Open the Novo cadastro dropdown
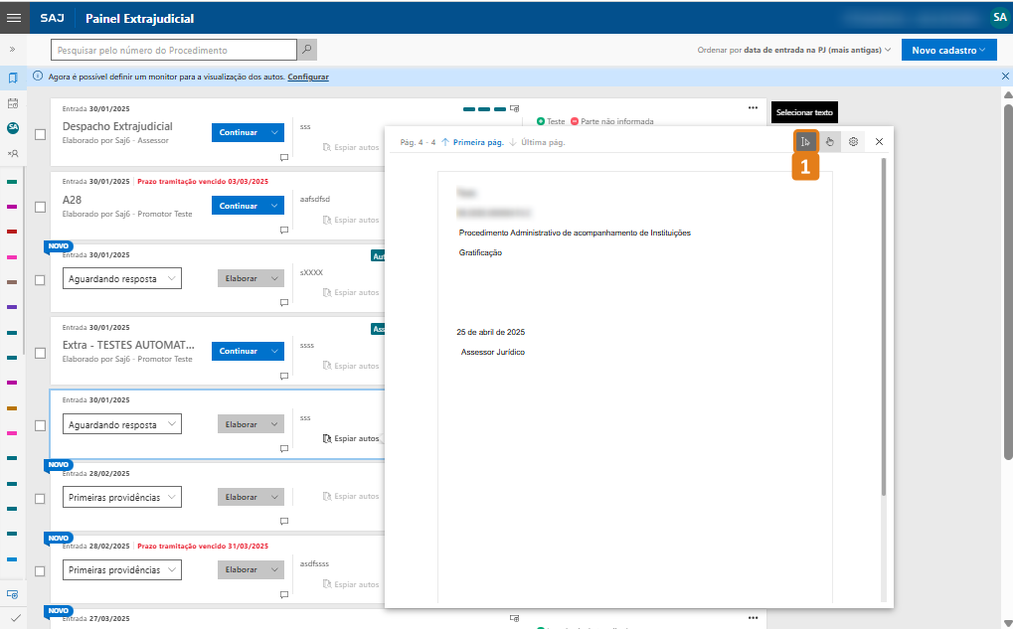The image size is (1013, 629). (x=948, y=50)
